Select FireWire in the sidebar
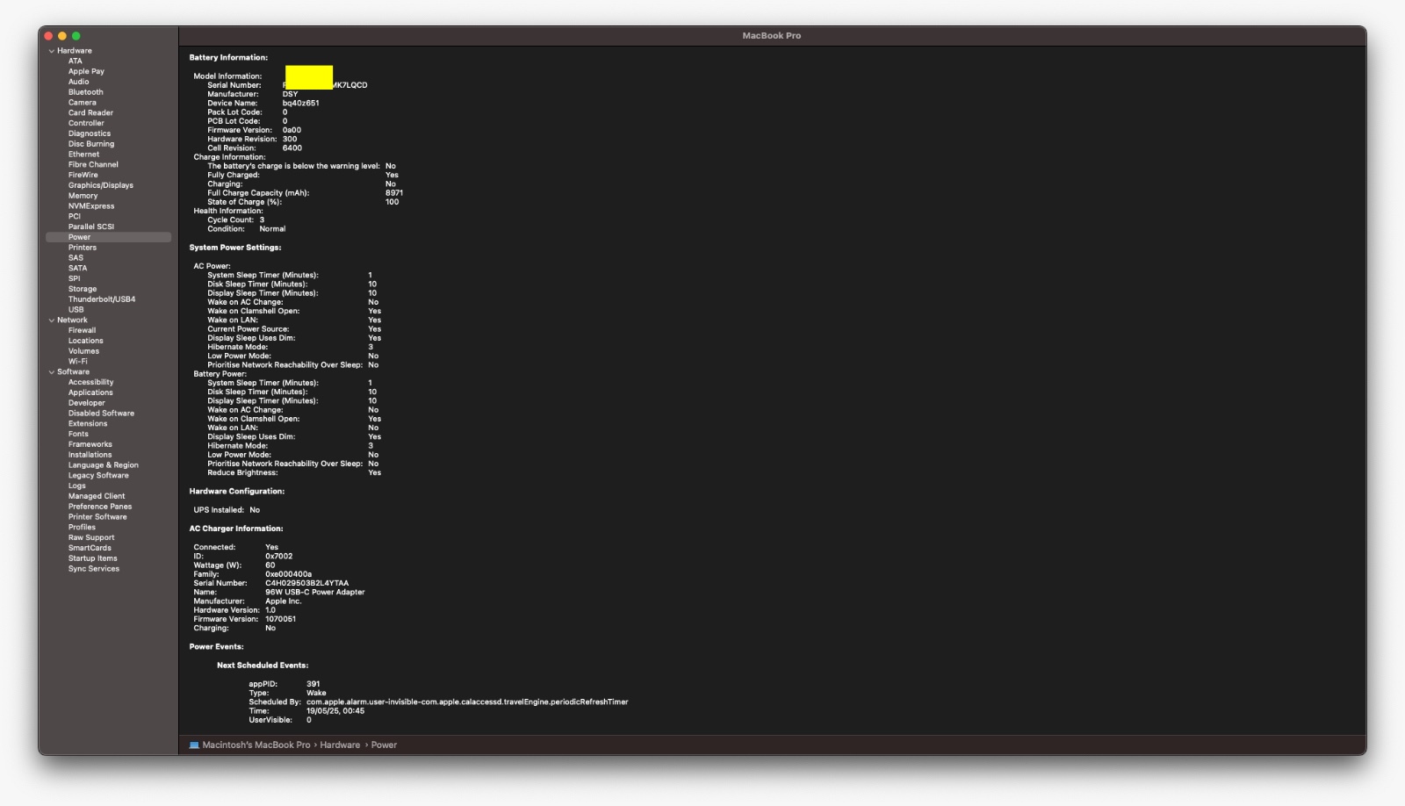This screenshot has width=1405, height=806. (x=83, y=176)
